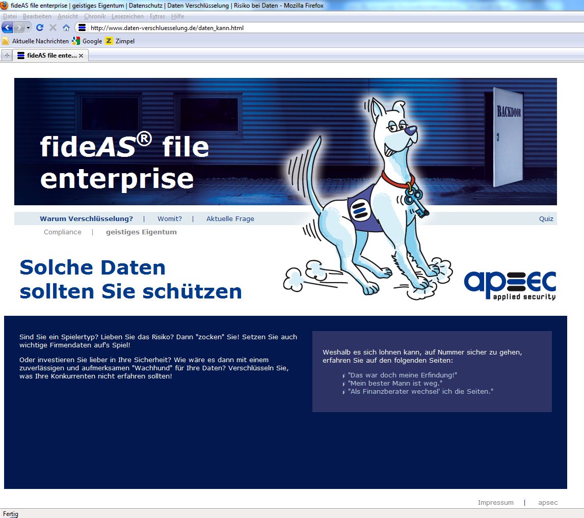Open the Aktuelle Frage navigation link
This screenshot has width=584, height=518.
pos(230,219)
